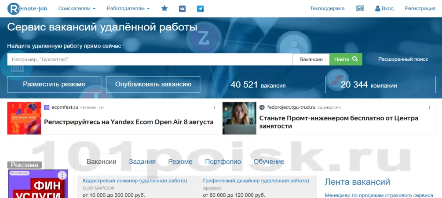Open Кадастровый инженер vacancy link

[135, 180]
